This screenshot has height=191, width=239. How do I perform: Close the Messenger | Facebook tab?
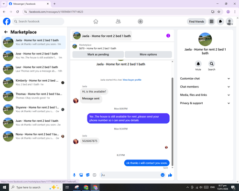point(48,4)
